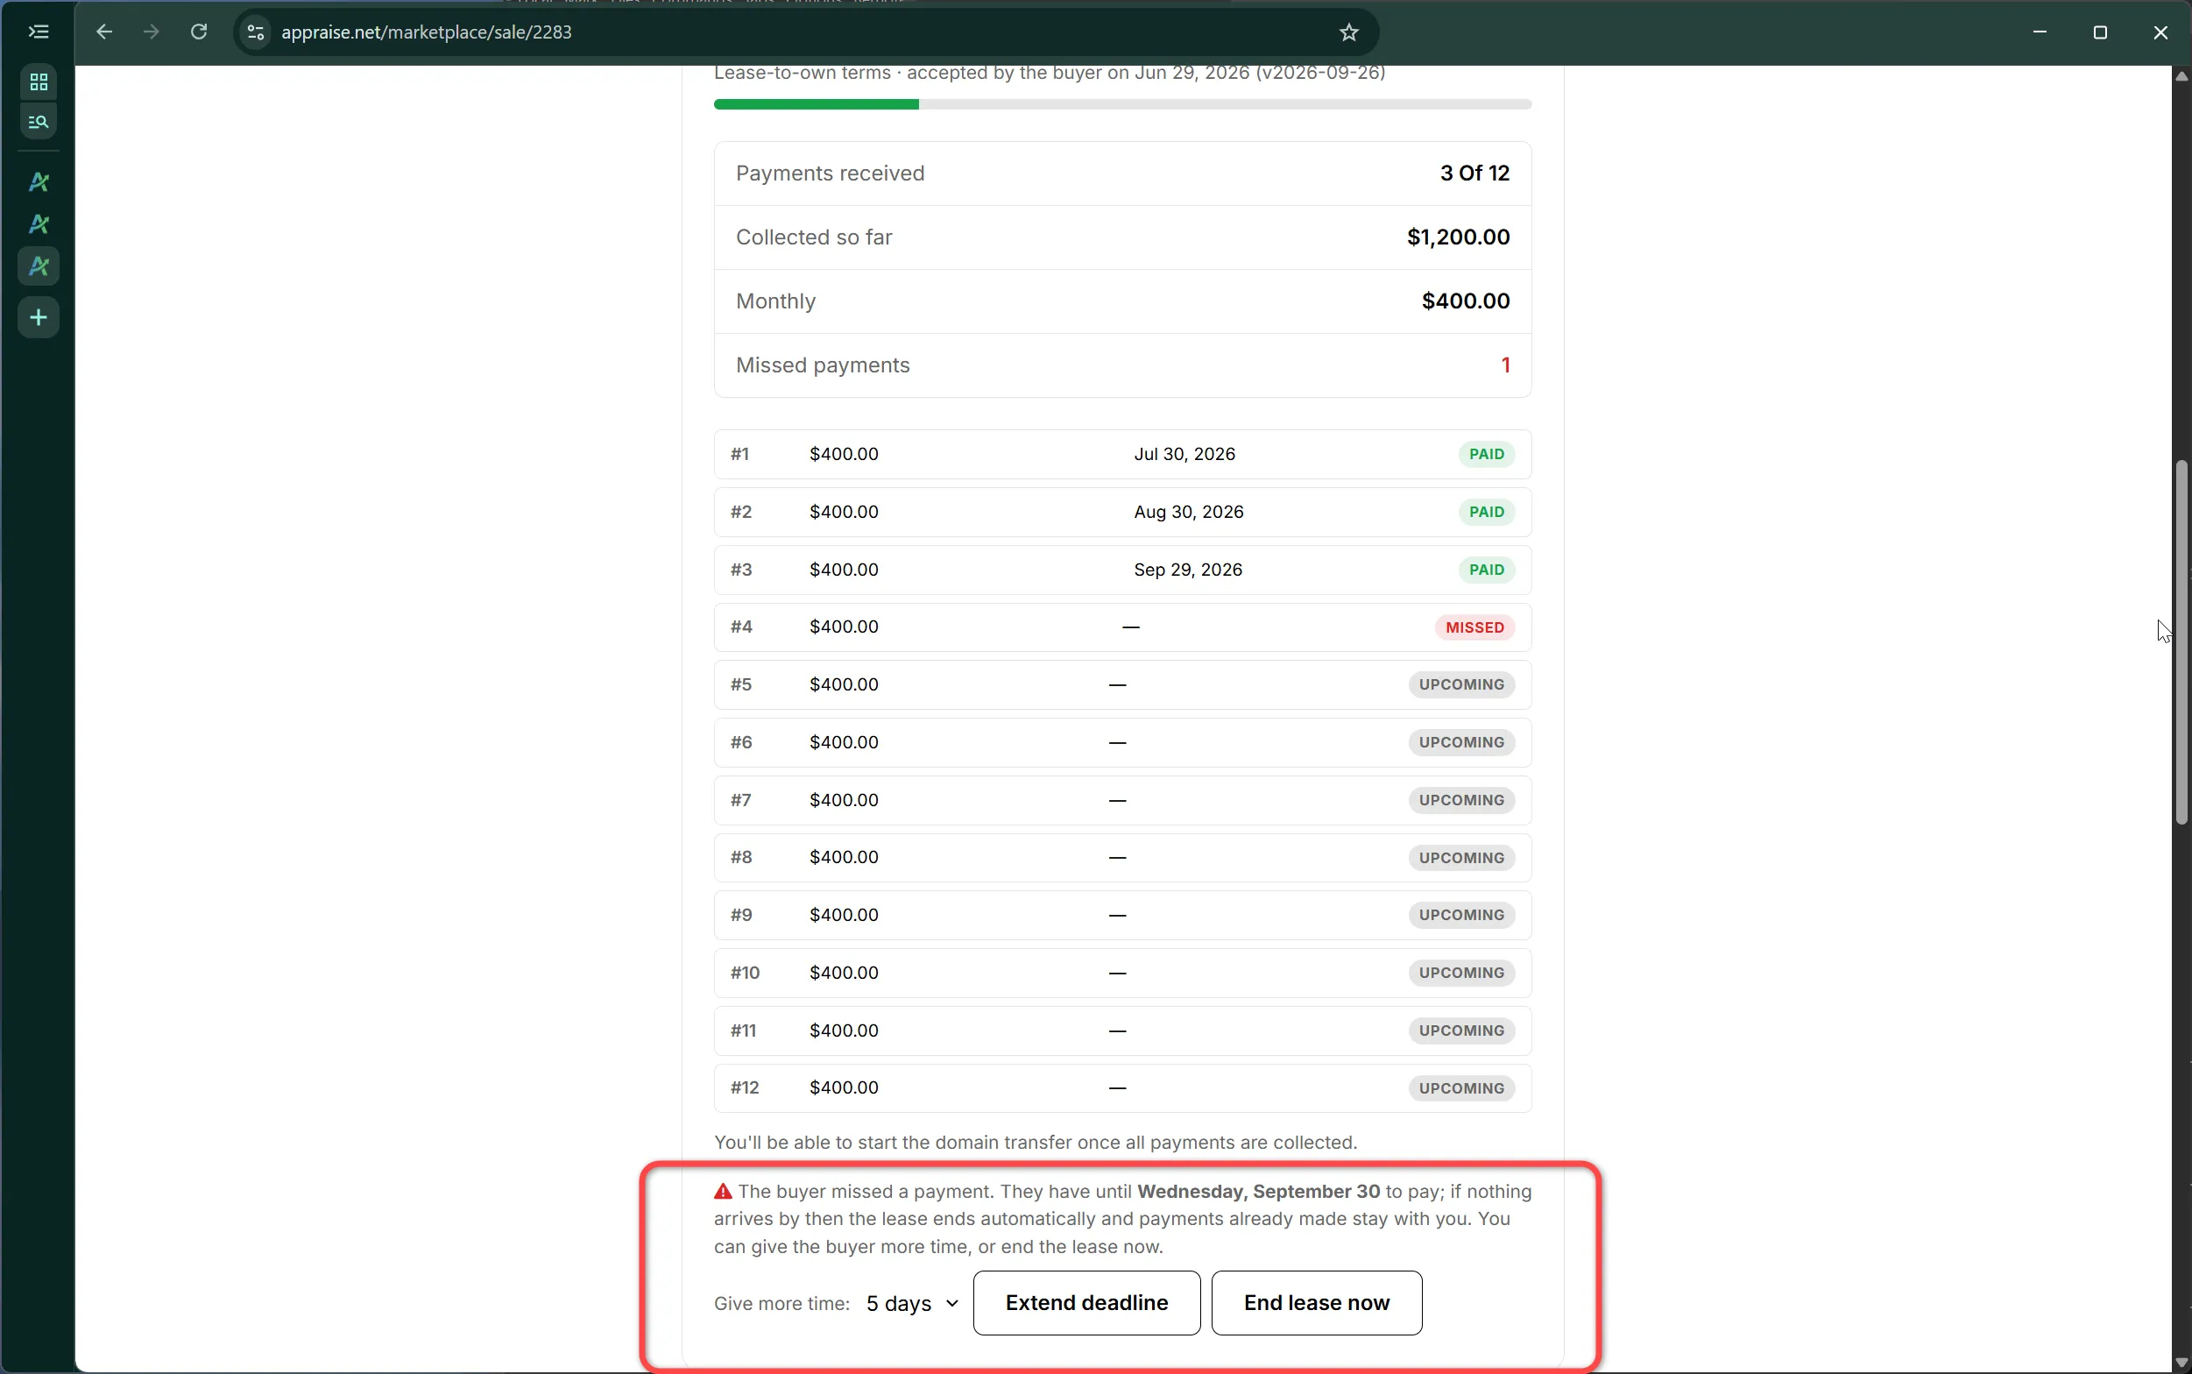Click the PAID badge for payment #2
This screenshot has width=2192, height=1374.
pos(1486,512)
